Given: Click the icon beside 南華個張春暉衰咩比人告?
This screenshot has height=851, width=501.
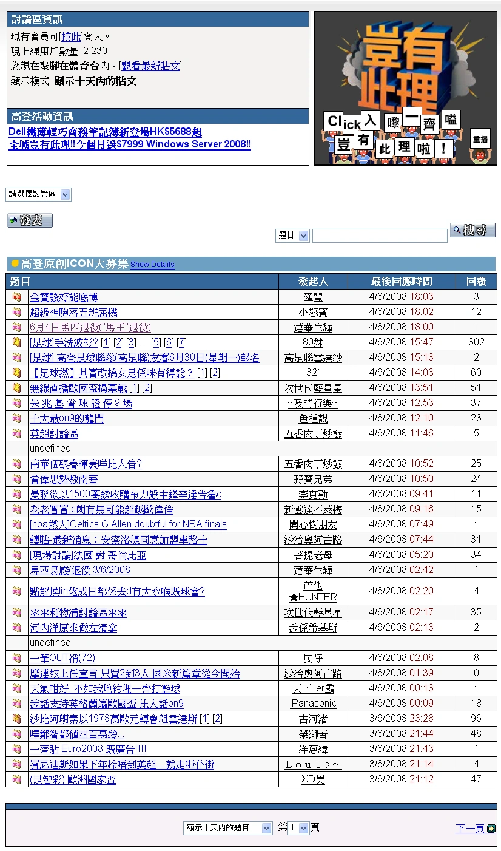Looking at the screenshot, I should 16,464.
